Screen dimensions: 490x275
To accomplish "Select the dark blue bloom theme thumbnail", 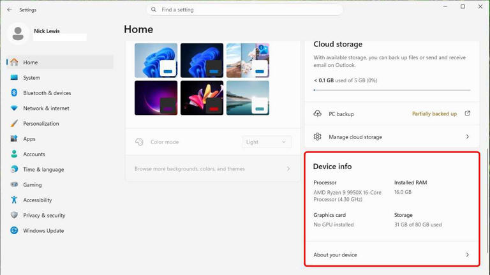I will [x=202, y=61].
